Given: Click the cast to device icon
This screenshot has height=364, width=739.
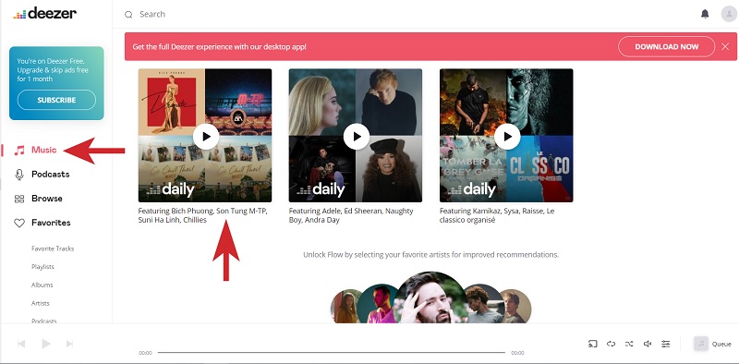Looking at the screenshot, I should point(593,344).
